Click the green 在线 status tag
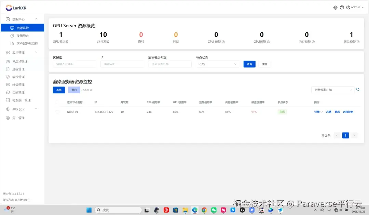Viewport: 369px width, 215px height. click(x=282, y=112)
